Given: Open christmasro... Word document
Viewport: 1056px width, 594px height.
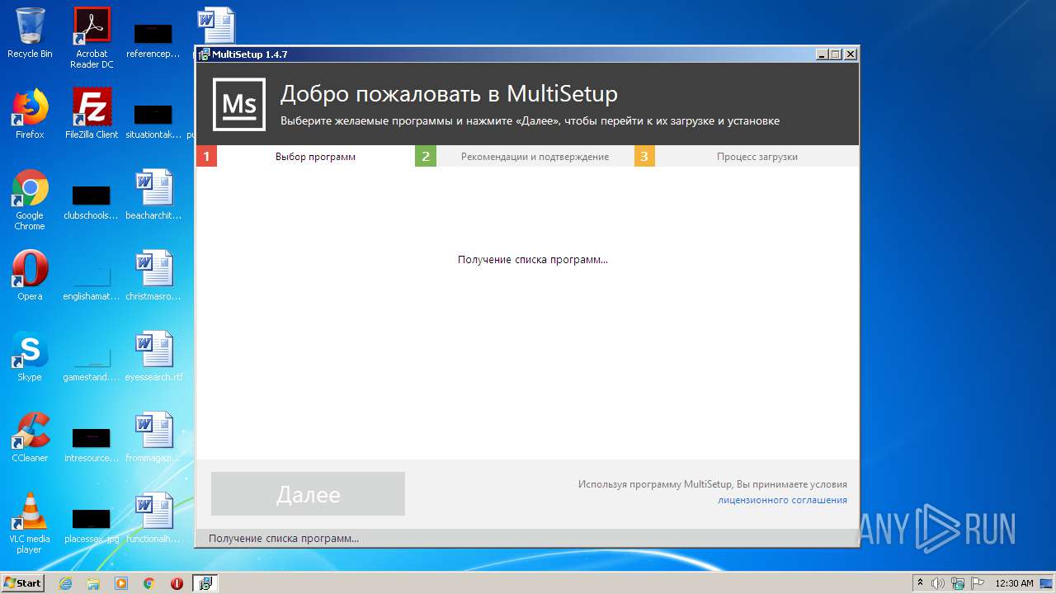Looking at the screenshot, I should [x=153, y=276].
